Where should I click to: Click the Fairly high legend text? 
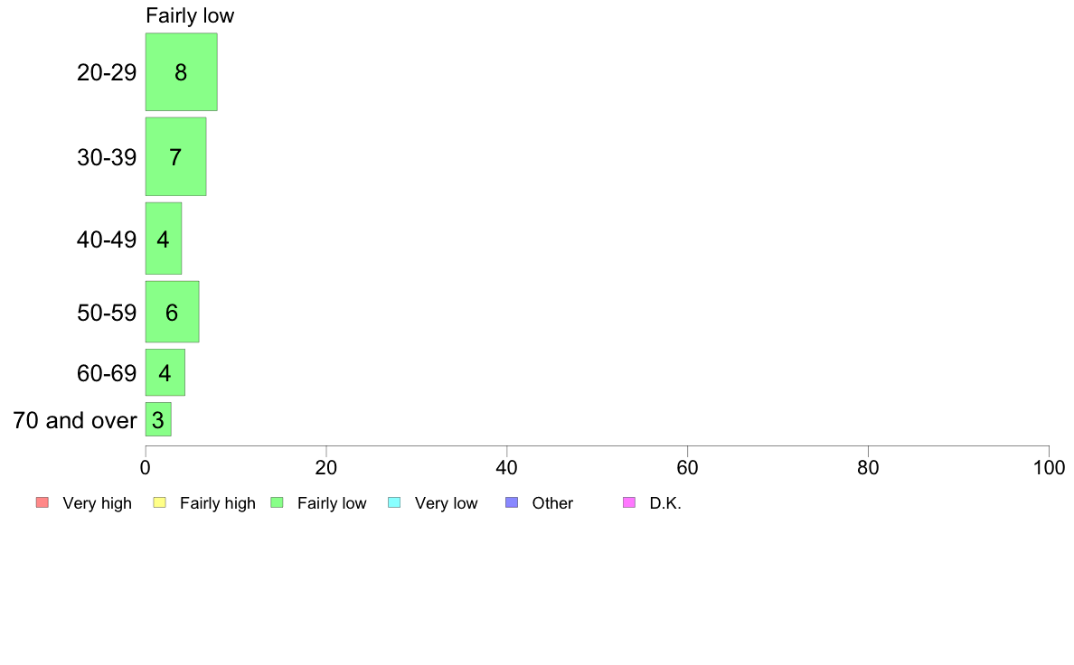[218, 503]
